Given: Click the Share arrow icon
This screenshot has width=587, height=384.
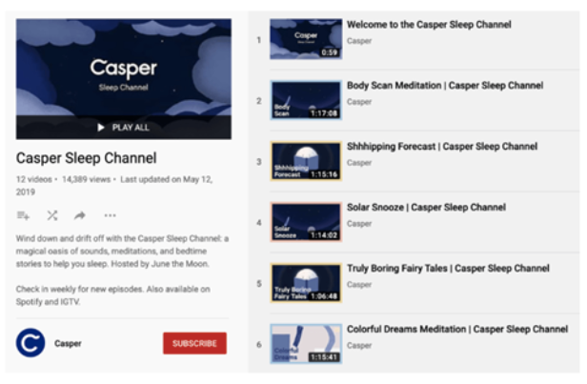Looking at the screenshot, I should [x=80, y=215].
